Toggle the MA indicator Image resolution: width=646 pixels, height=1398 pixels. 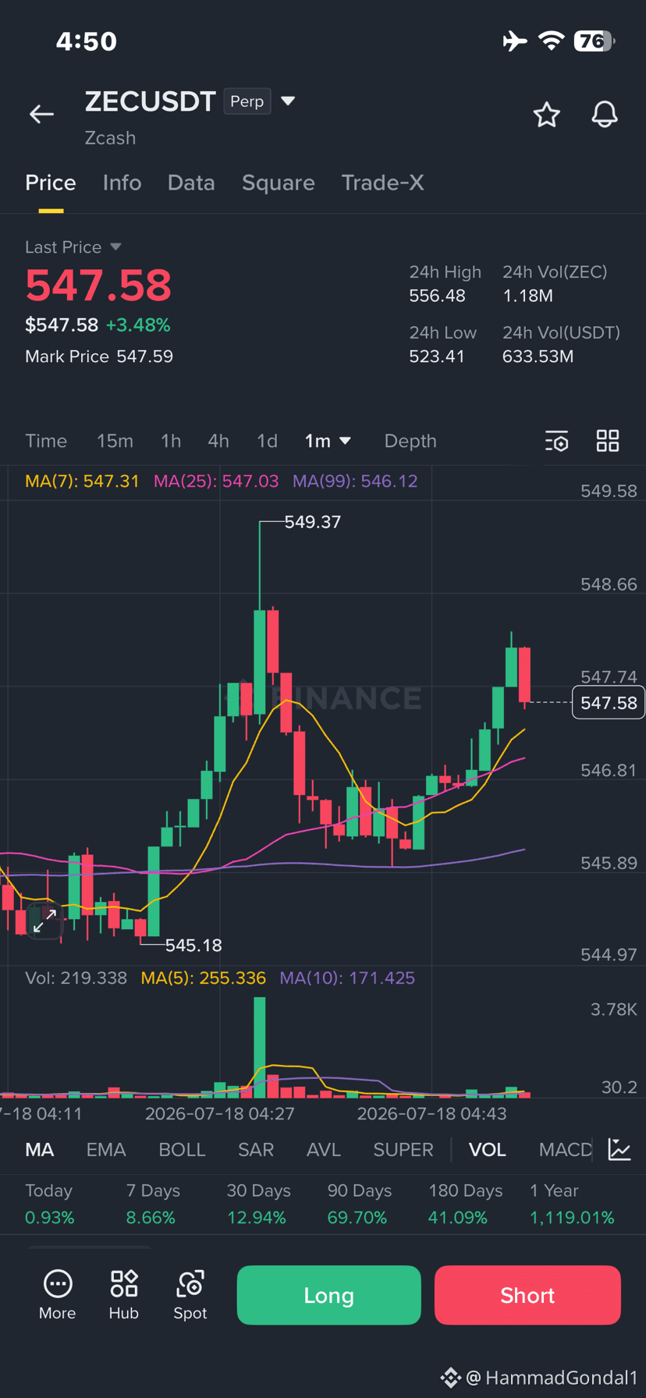point(40,1149)
